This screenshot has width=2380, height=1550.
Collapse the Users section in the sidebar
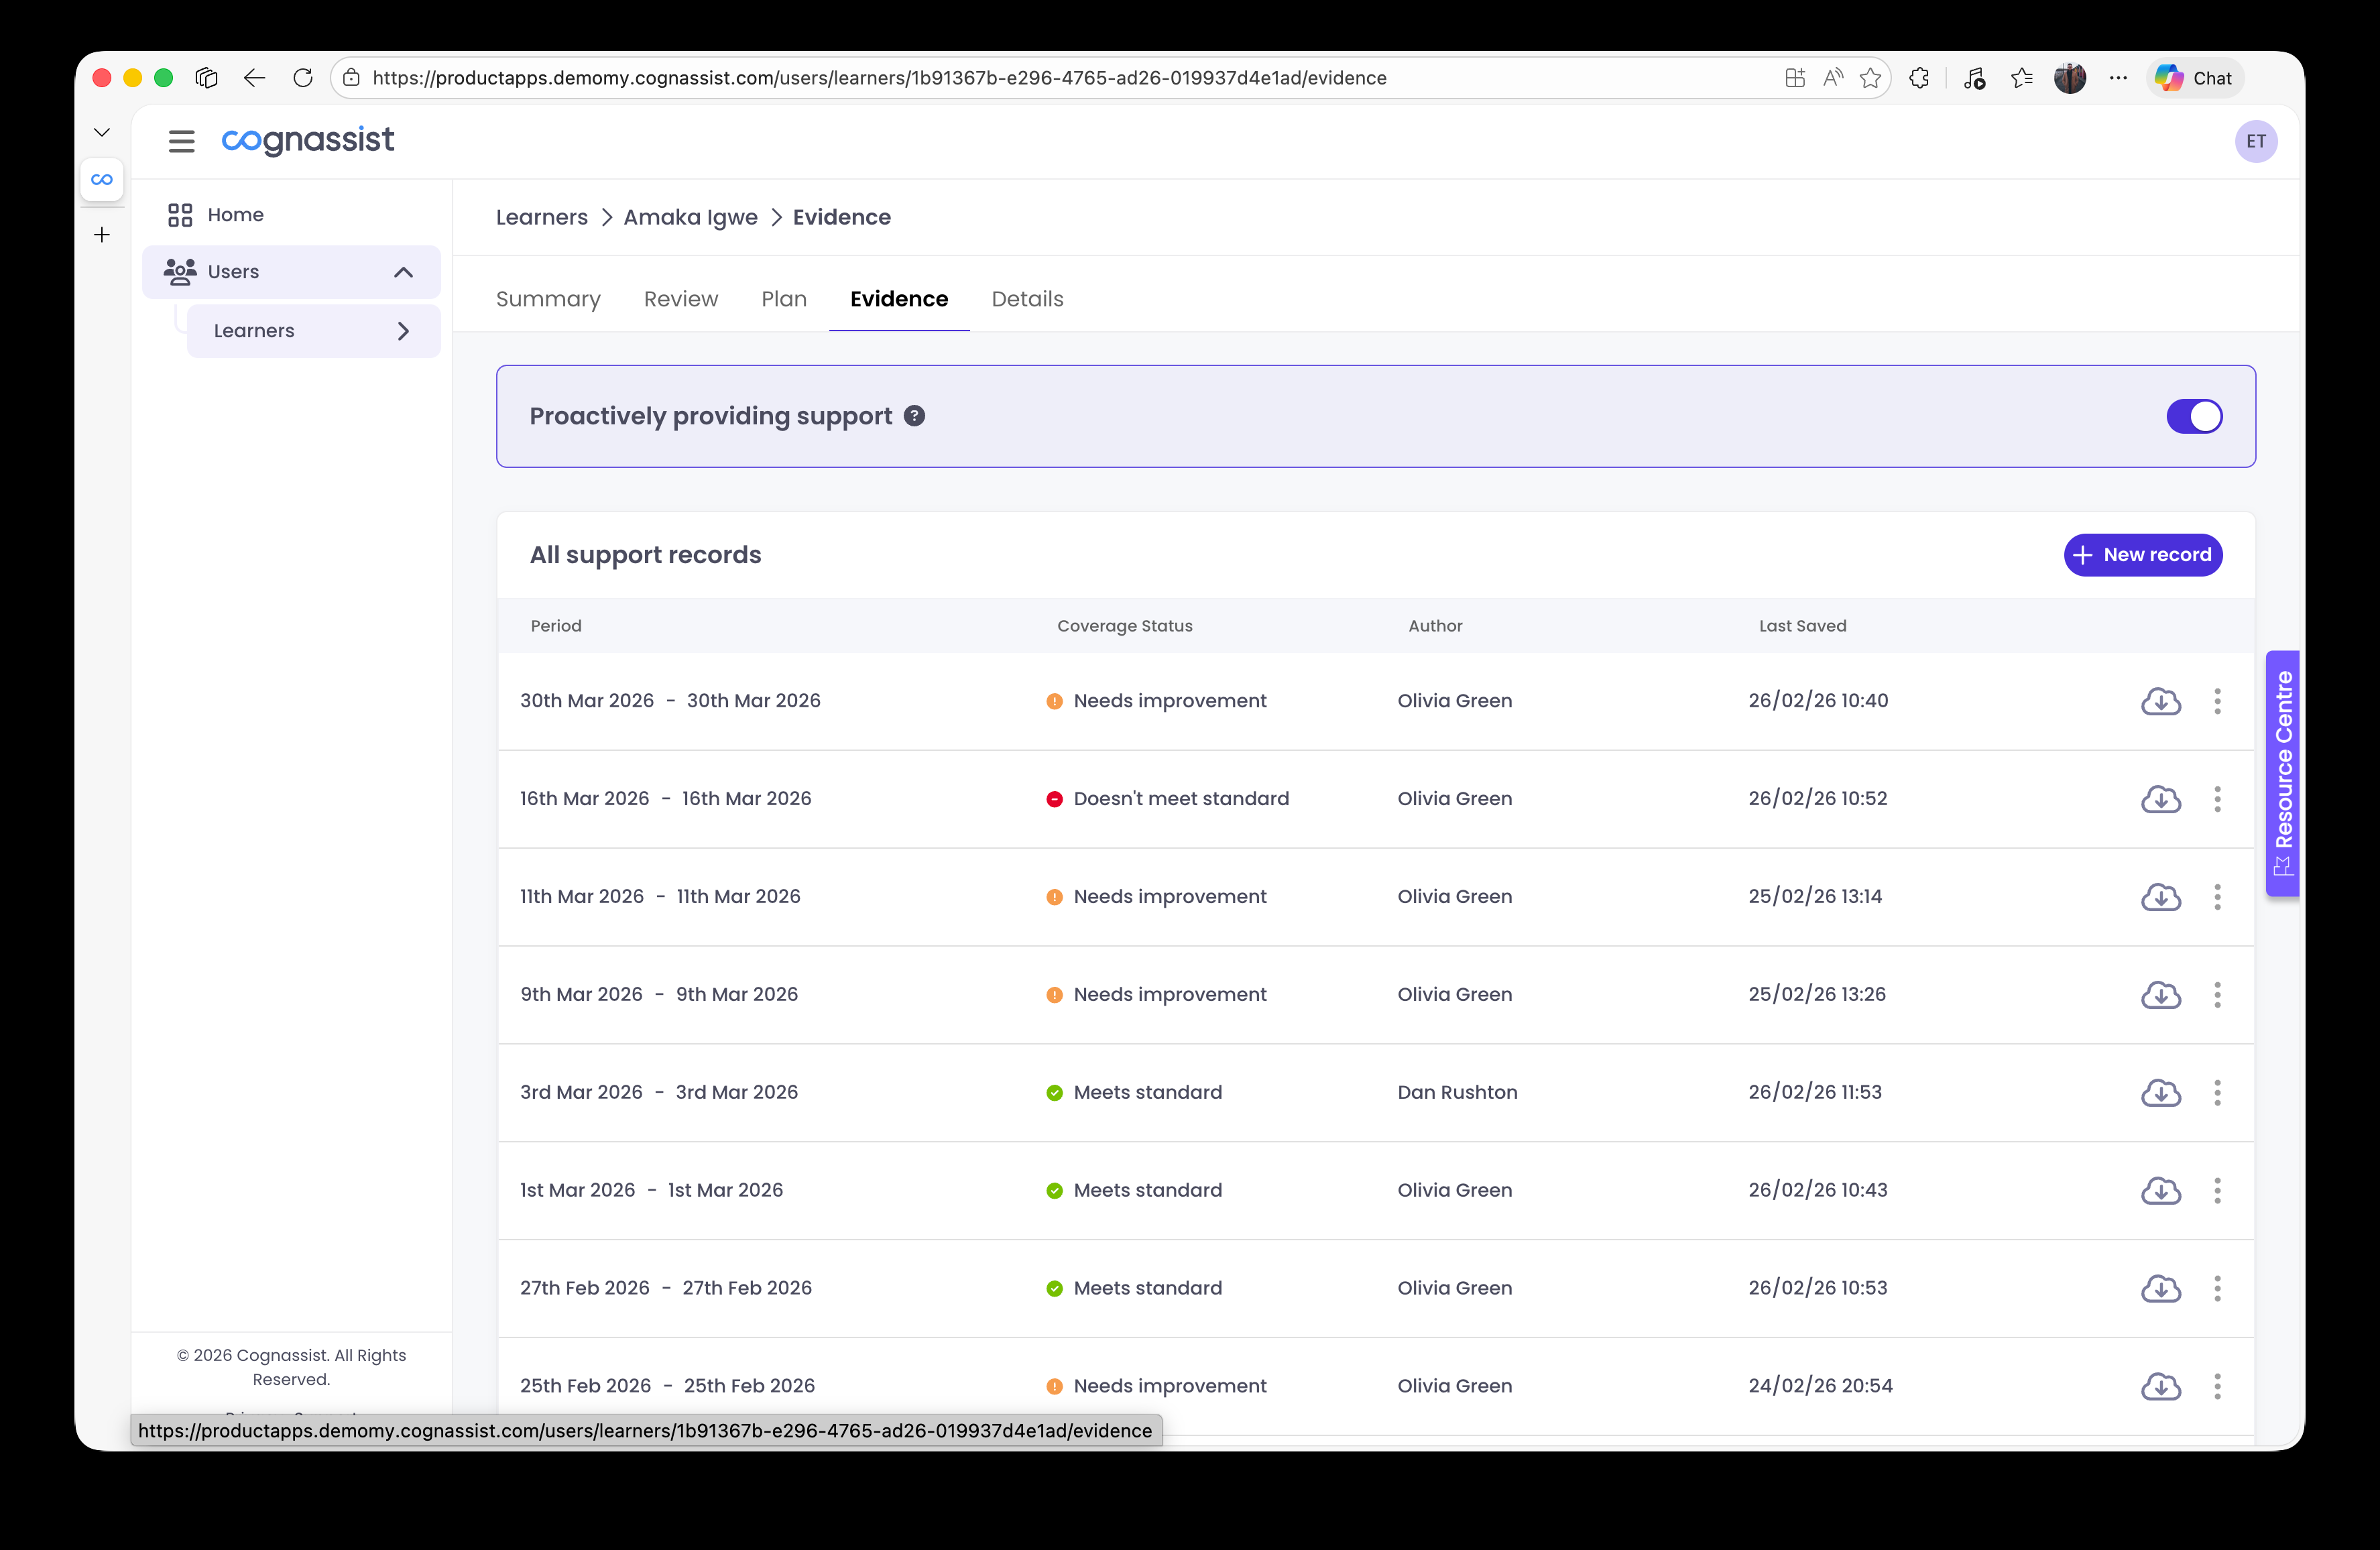tap(403, 271)
